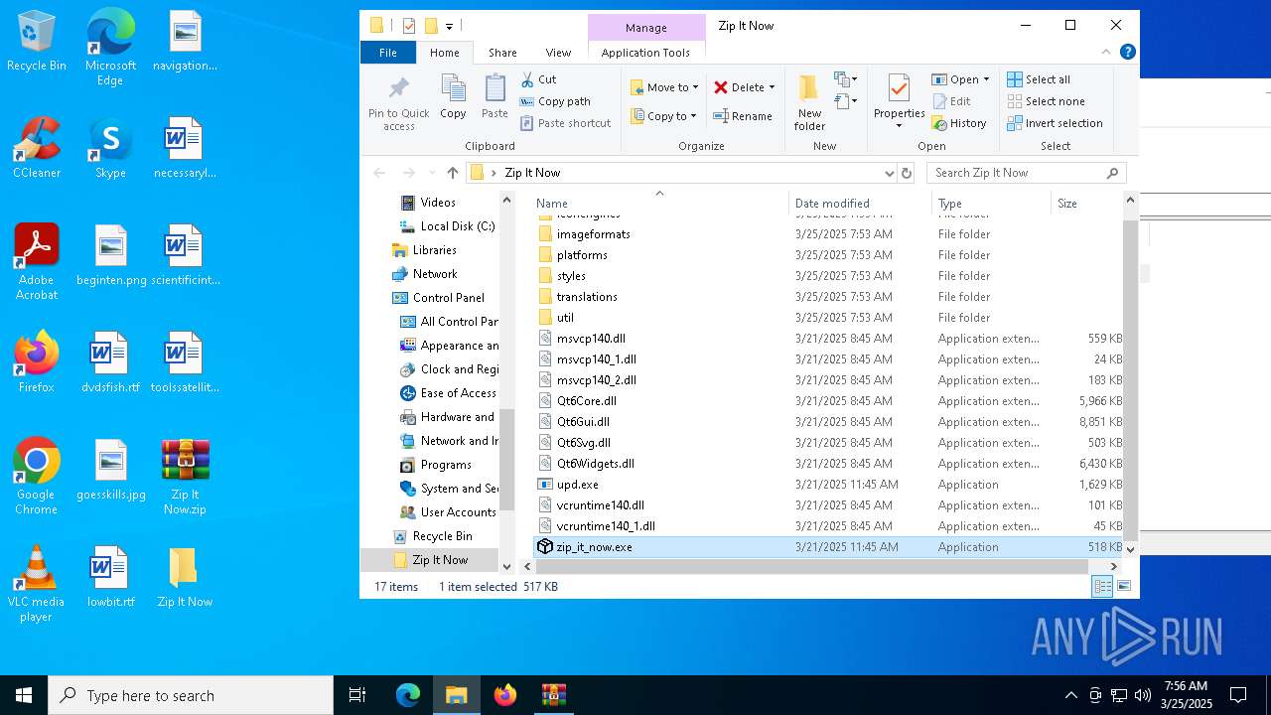The image size is (1271, 715).
Task: Select the Cut scissors command
Action: tap(537, 79)
